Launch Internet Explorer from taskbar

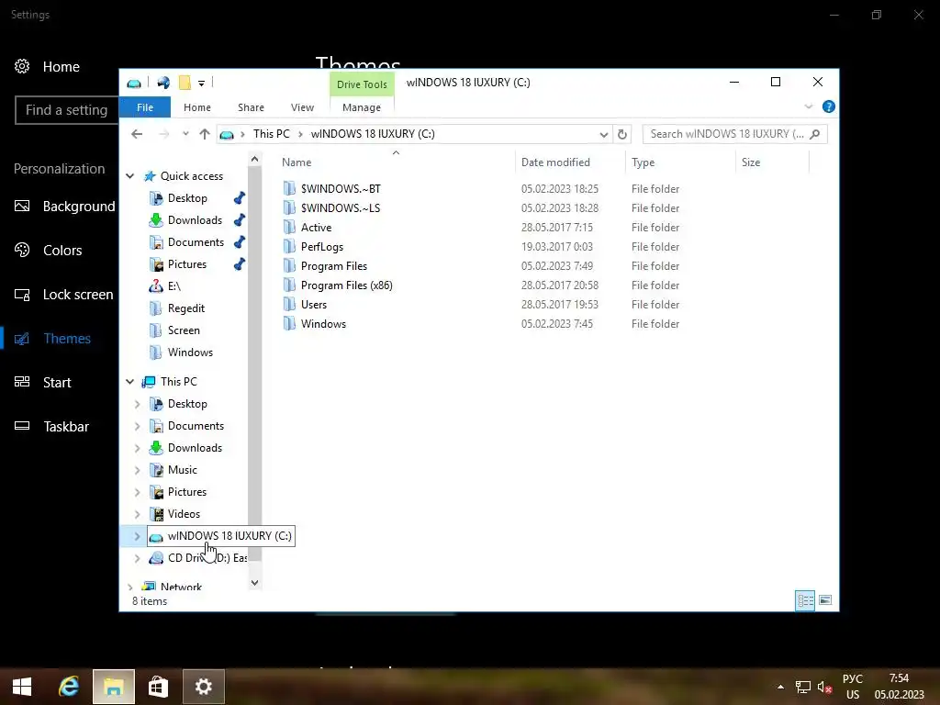pos(69,687)
